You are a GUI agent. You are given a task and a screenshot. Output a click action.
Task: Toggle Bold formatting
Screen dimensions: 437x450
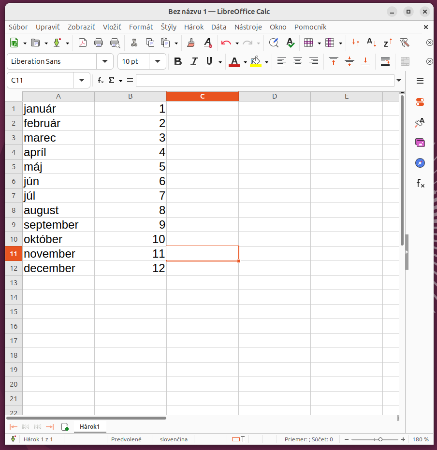pos(178,61)
